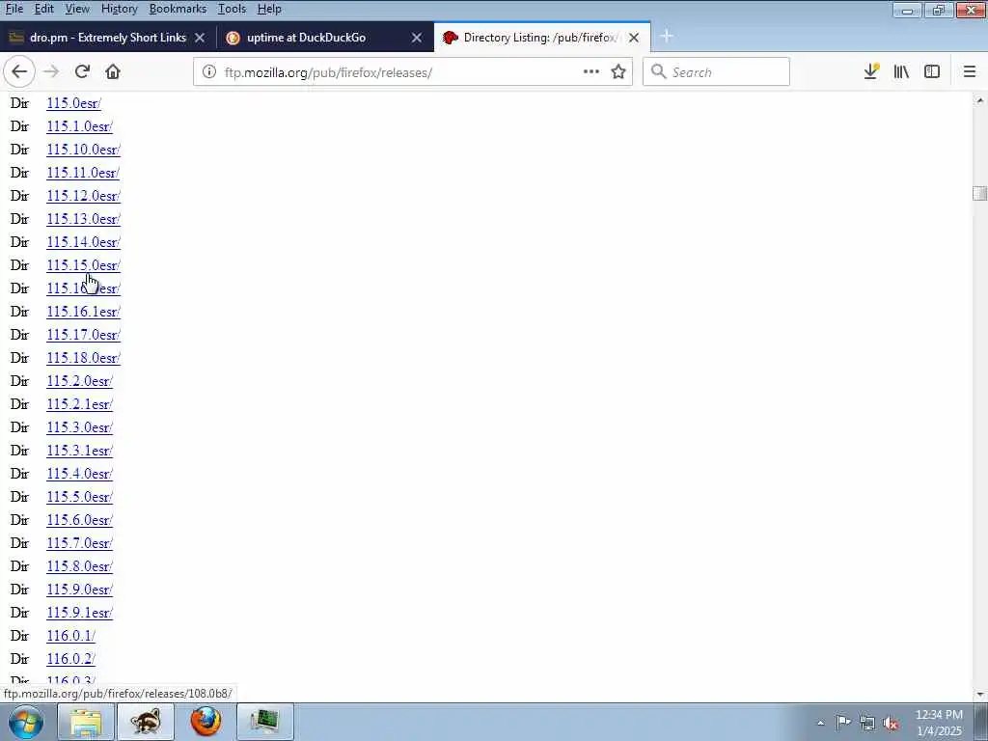Open the 116.0.1/ directory link
988x741 pixels.
click(x=70, y=636)
